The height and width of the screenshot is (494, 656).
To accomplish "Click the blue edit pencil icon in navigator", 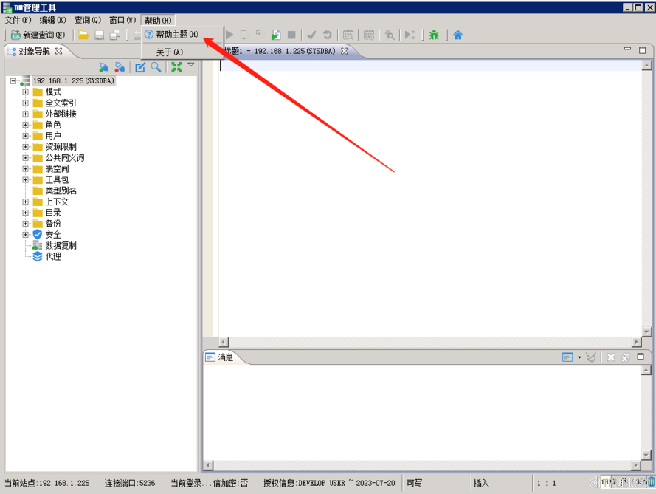I will point(140,67).
